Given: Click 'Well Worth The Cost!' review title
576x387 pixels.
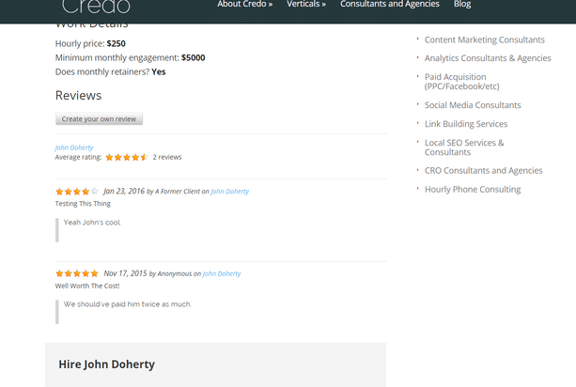Looking at the screenshot, I should (87, 286).
